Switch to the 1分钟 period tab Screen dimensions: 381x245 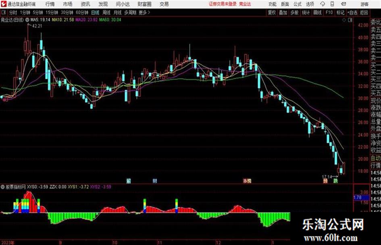click(x=25, y=12)
